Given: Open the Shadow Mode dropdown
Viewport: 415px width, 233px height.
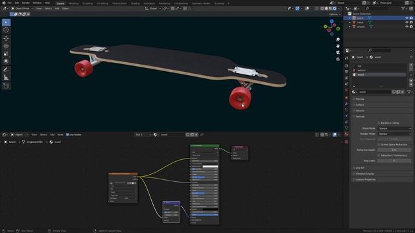Looking at the screenshot, I should [x=394, y=134].
